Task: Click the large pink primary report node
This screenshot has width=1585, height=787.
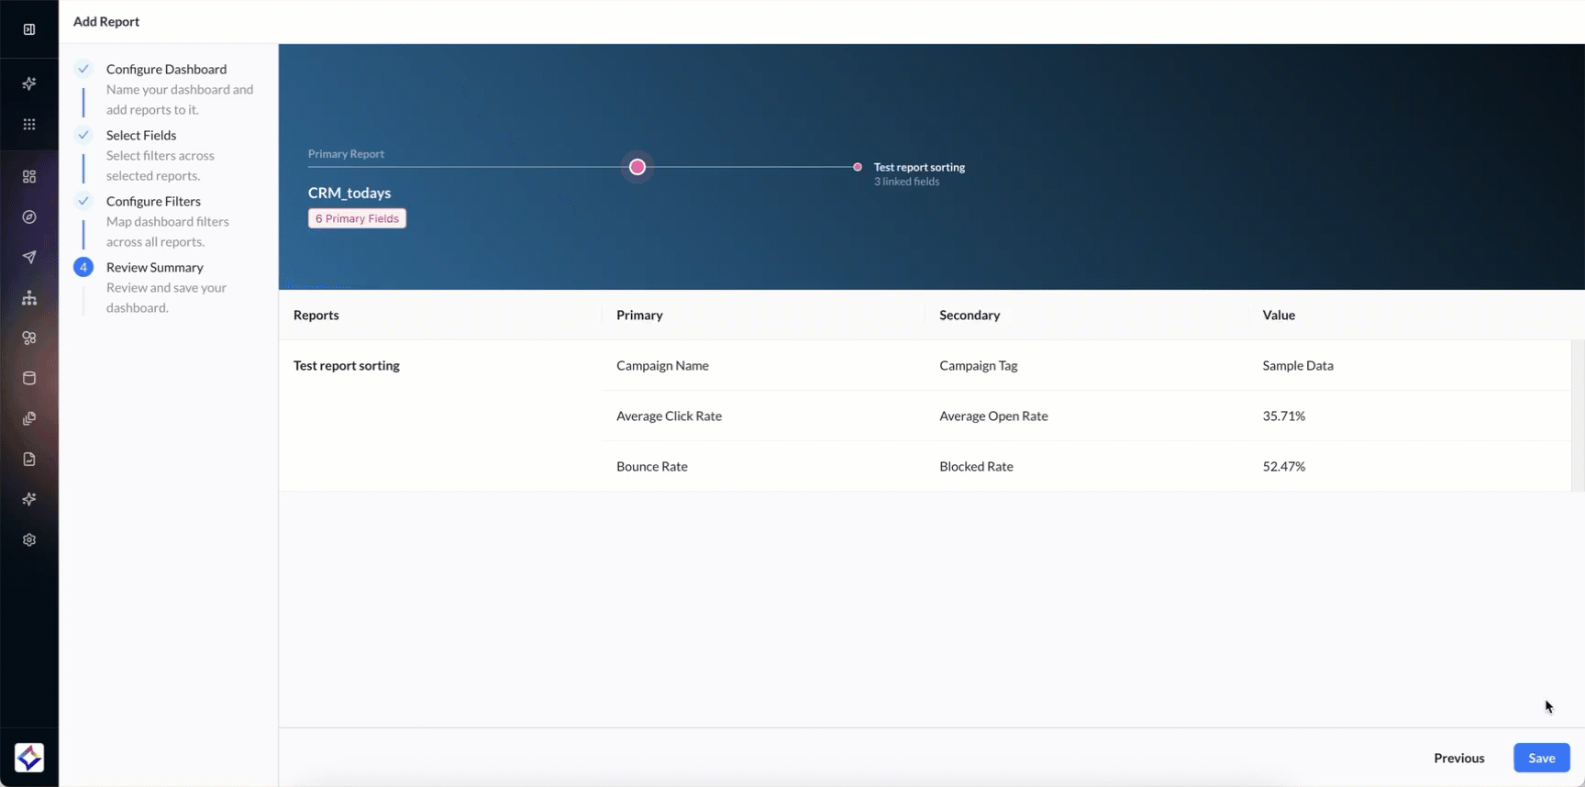Action: pos(637,167)
